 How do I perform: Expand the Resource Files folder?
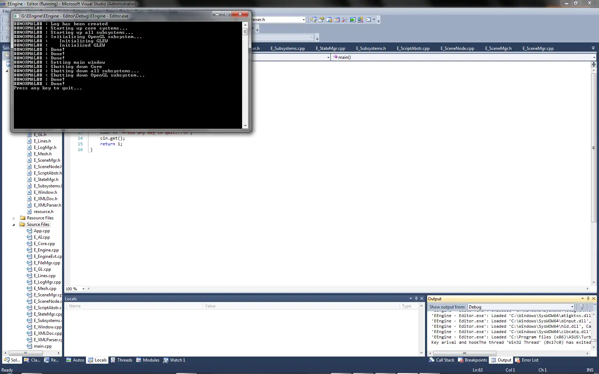point(14,218)
